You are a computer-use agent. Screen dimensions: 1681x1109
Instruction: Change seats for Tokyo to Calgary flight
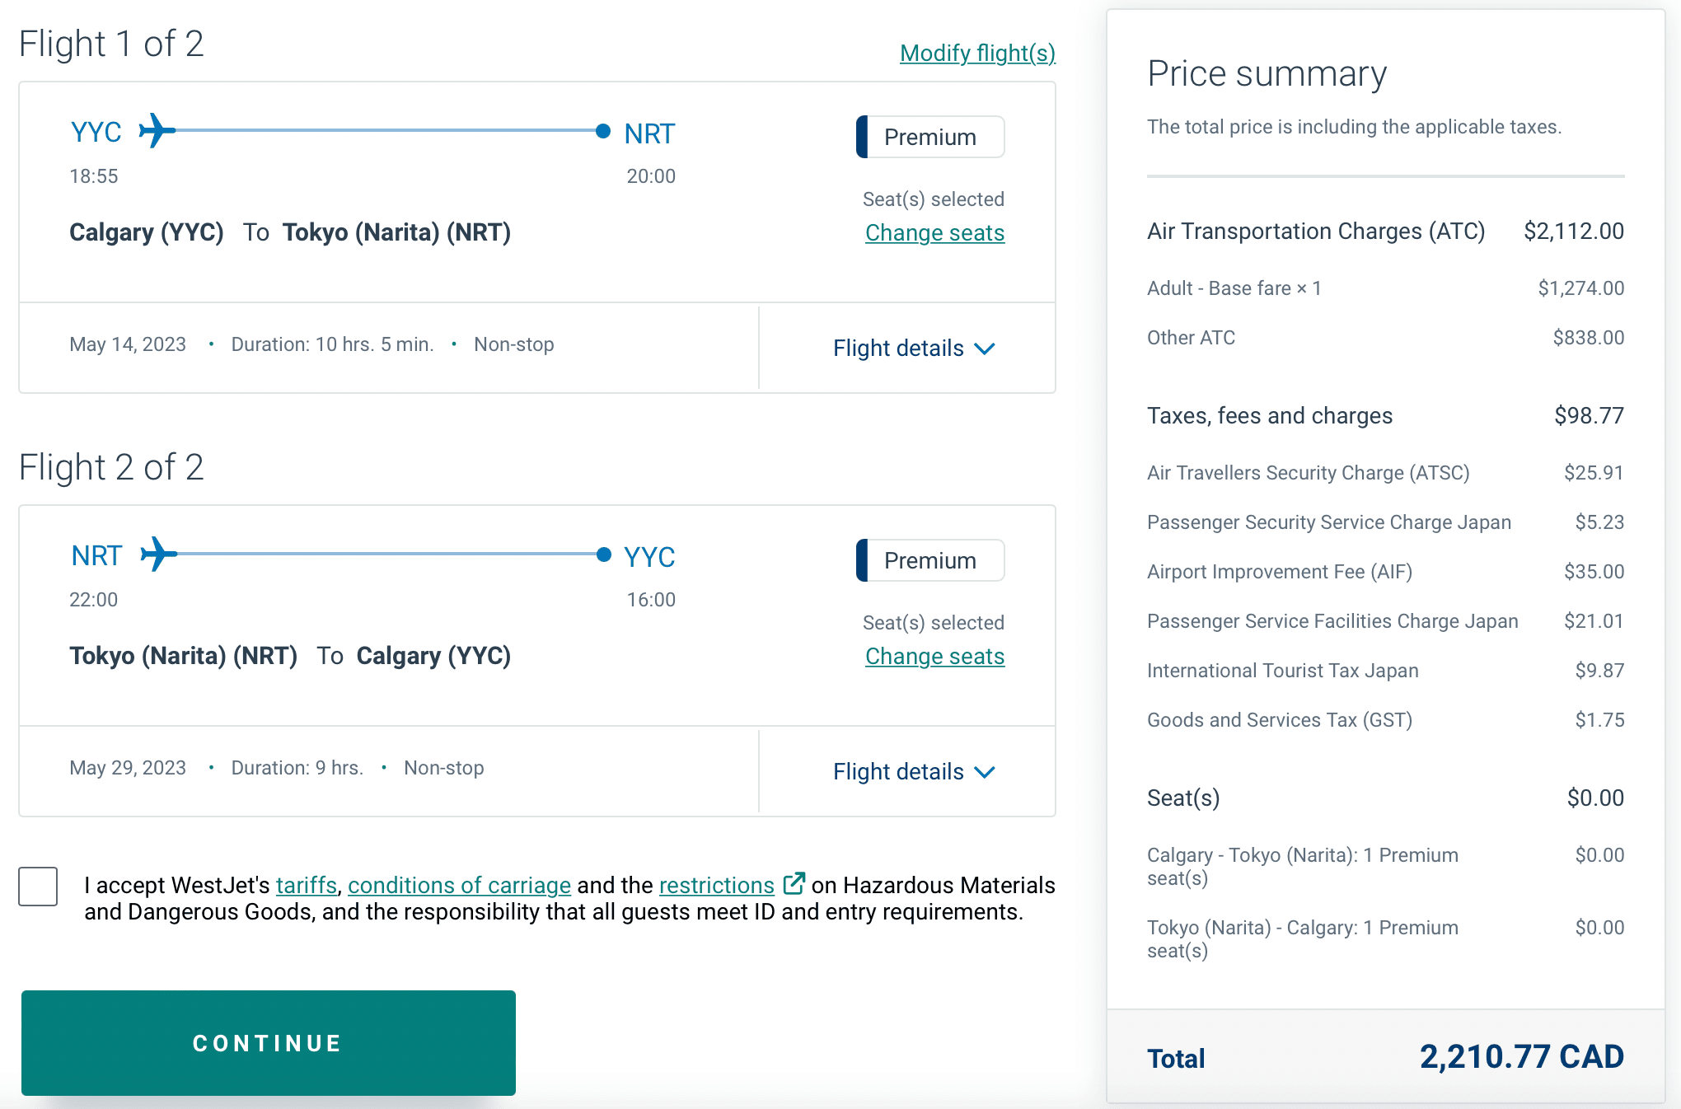[x=934, y=657]
